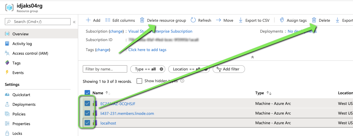The image size is (353, 136).
Task: Click the idjaks04rg resource group cube icon
Action: point(10,8)
